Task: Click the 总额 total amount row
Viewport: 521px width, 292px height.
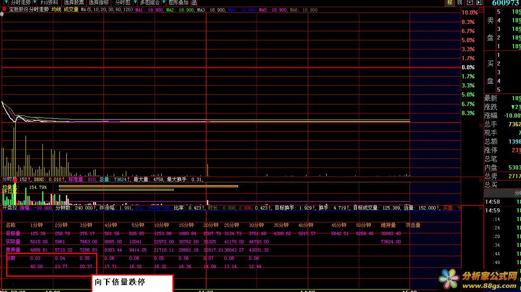Action: coord(502,141)
